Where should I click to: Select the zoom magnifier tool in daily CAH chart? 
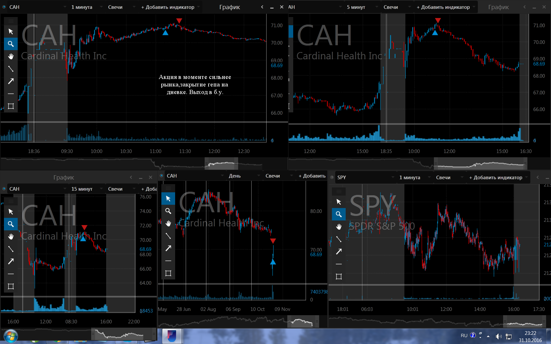click(168, 211)
